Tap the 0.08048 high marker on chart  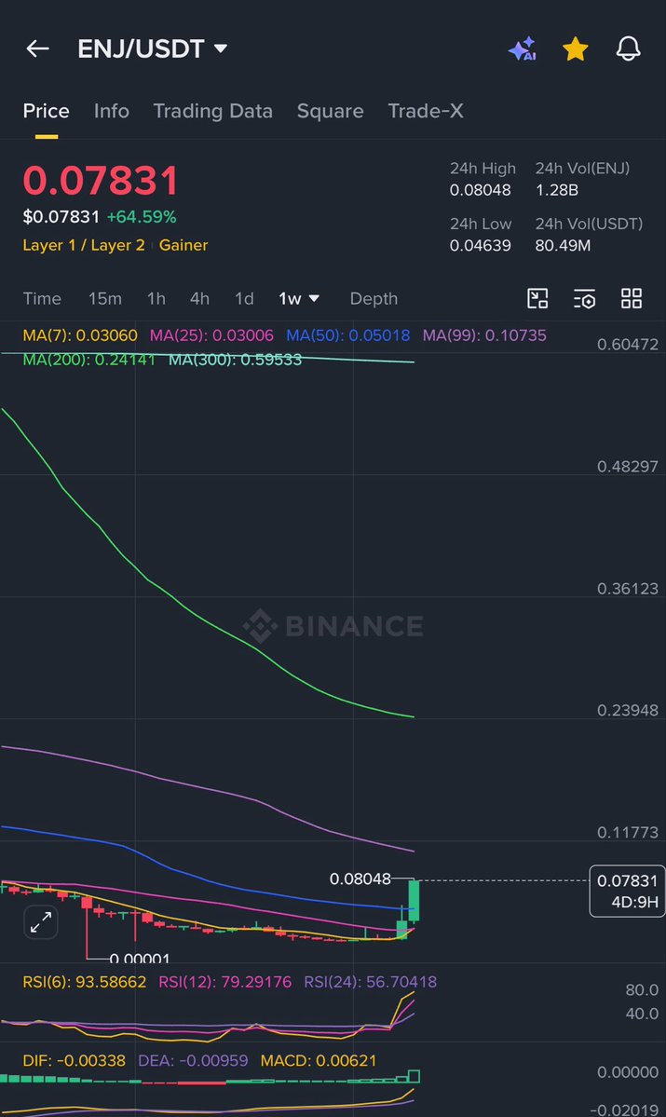[x=360, y=879]
